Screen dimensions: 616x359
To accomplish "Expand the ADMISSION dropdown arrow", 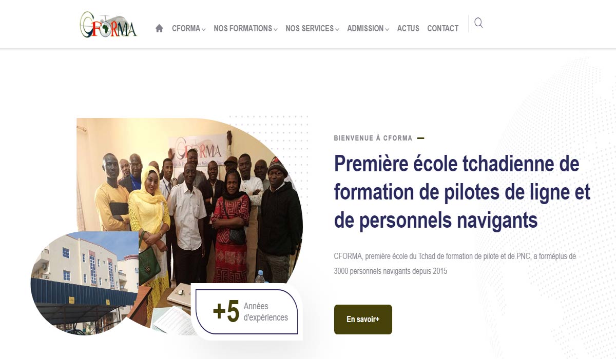I will click(387, 30).
